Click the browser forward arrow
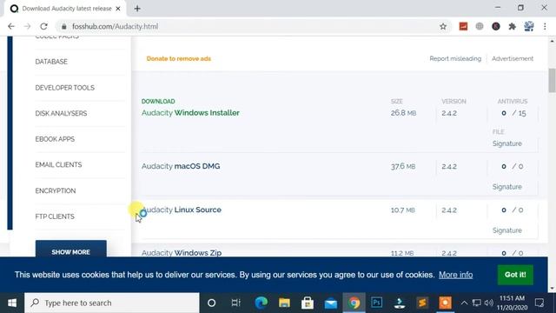The width and height of the screenshot is (556, 313). click(x=27, y=26)
